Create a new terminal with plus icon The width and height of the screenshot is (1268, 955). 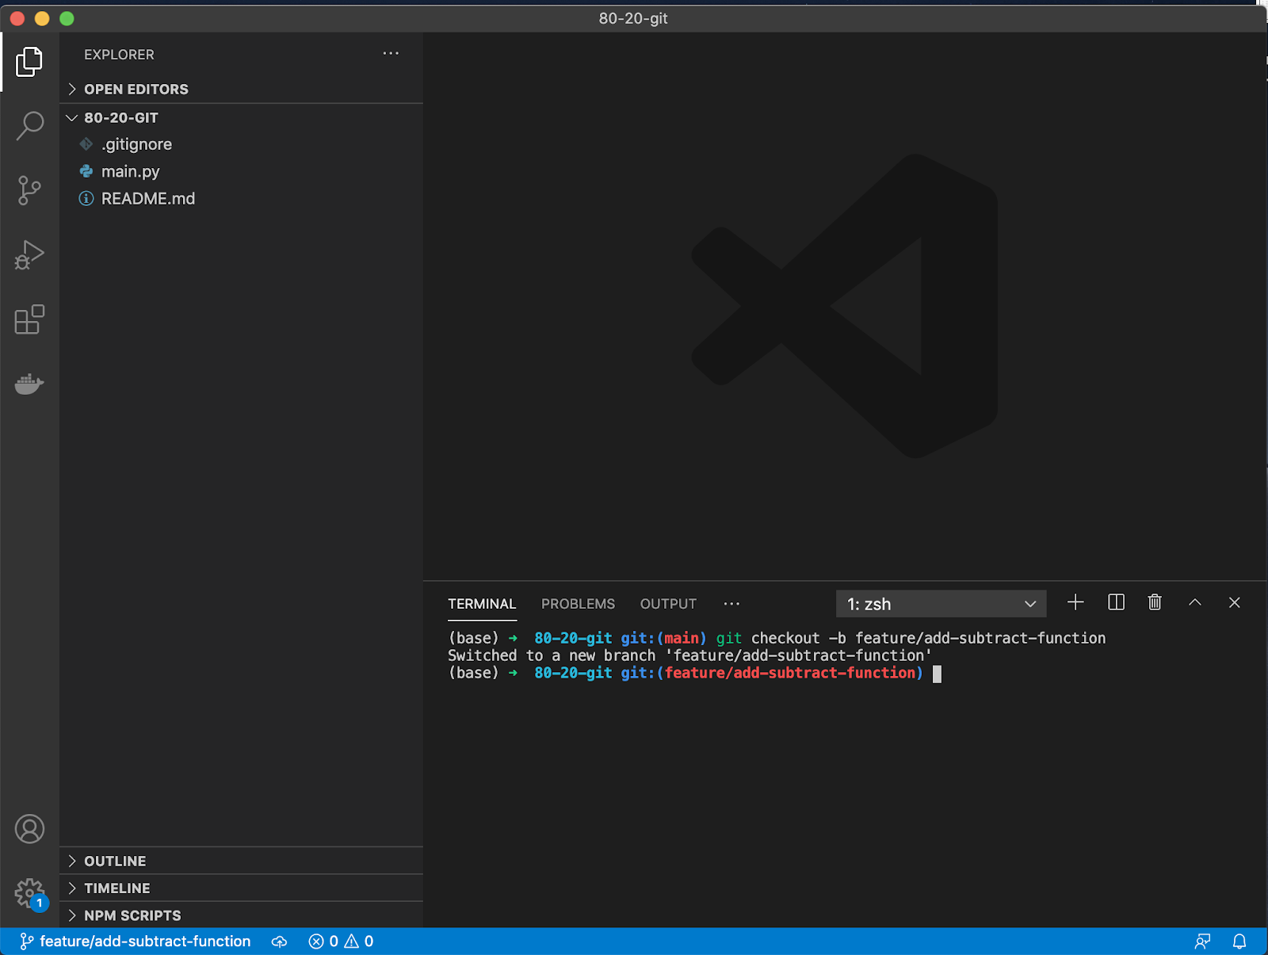click(x=1075, y=603)
